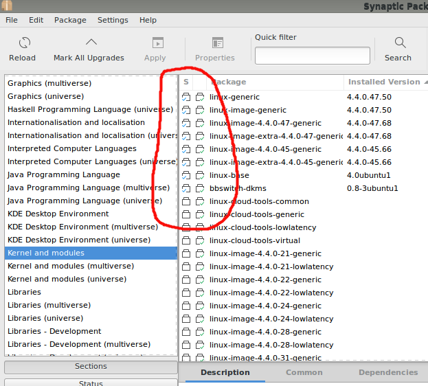The image size is (428, 386).
Task: Click supported icon for linux-cloud-tools-virtual
Action: 200,240
